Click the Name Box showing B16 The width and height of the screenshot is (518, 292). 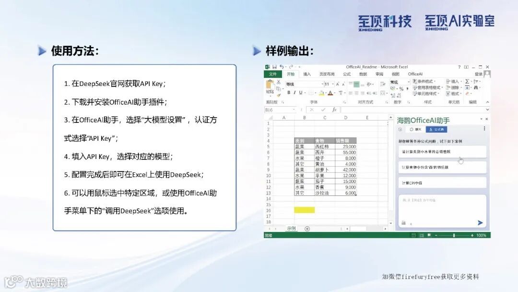tap(280, 110)
